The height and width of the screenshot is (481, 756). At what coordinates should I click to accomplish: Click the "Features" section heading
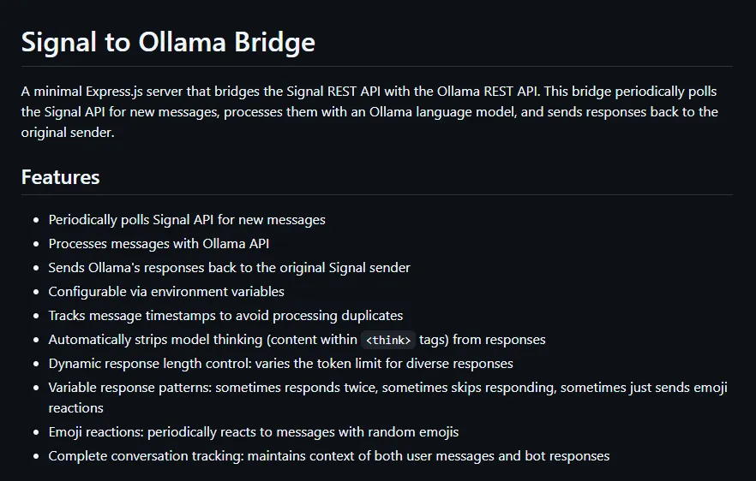coord(60,177)
